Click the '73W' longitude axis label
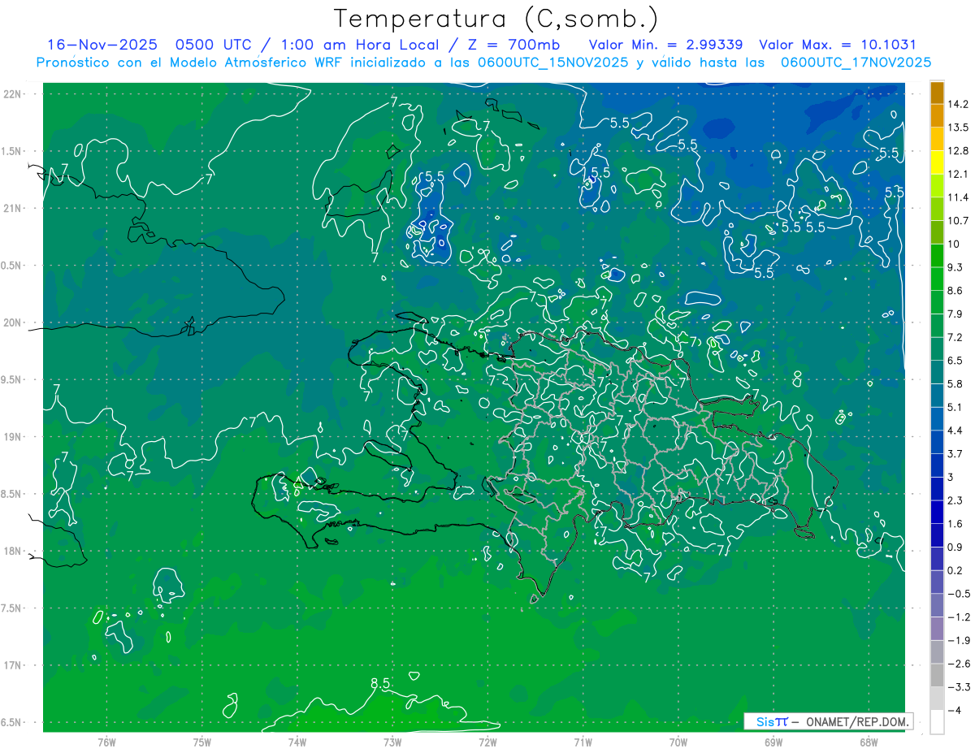Screen dimensions: 975x753 tap(392, 742)
